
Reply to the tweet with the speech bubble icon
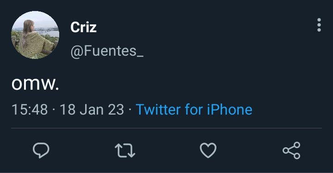(41, 150)
